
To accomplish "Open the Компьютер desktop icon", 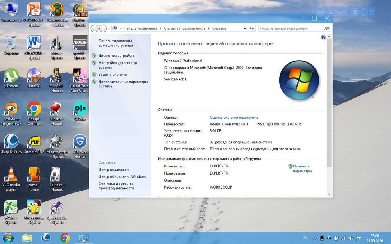I will (11, 12).
